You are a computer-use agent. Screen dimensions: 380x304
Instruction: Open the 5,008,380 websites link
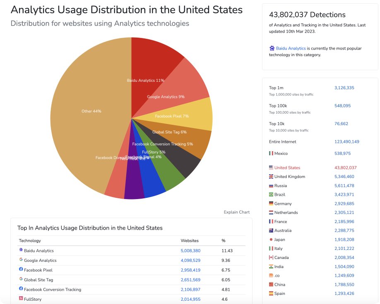190,251
